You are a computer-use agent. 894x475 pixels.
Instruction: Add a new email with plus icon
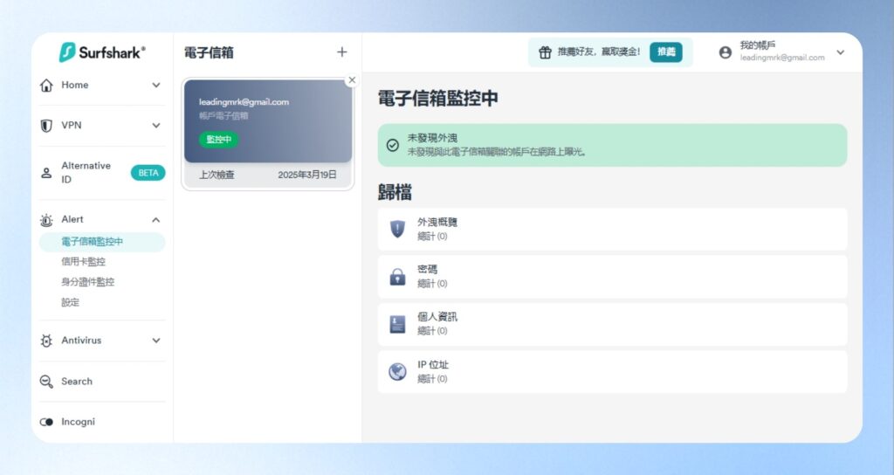pyautogui.click(x=341, y=52)
